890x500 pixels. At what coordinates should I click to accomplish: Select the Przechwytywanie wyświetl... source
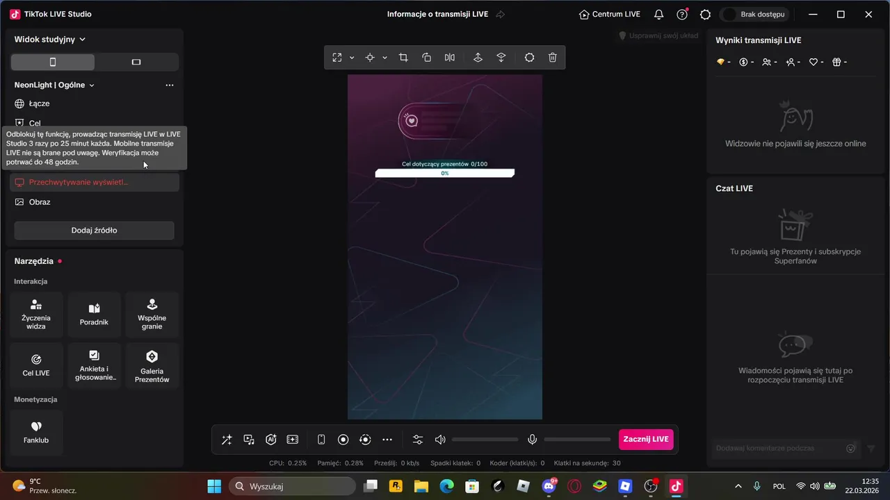(x=95, y=182)
